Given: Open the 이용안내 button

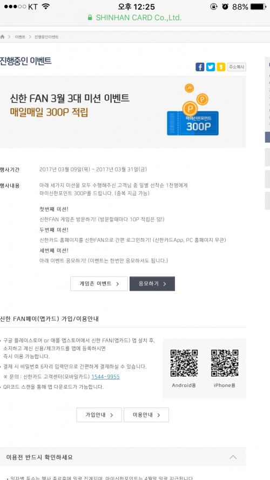Looking at the screenshot, I should [146, 415].
